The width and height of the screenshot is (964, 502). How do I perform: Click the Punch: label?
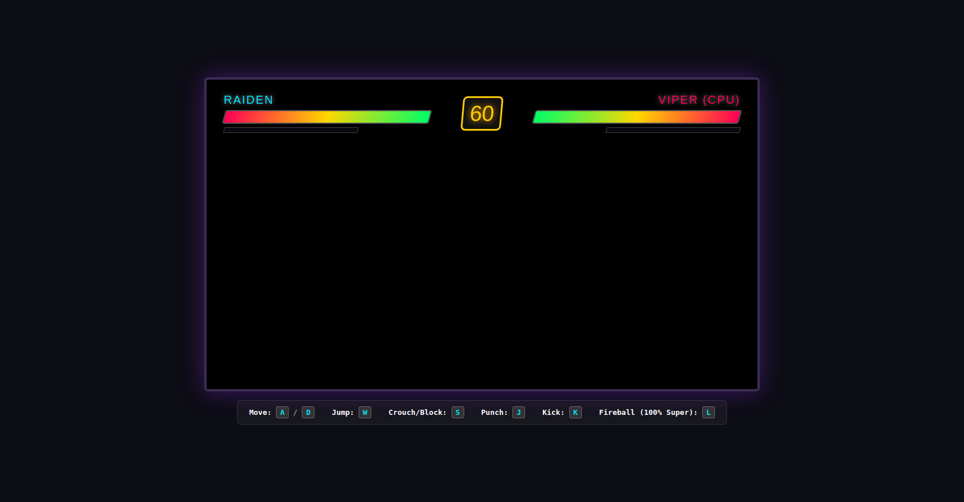pos(494,413)
